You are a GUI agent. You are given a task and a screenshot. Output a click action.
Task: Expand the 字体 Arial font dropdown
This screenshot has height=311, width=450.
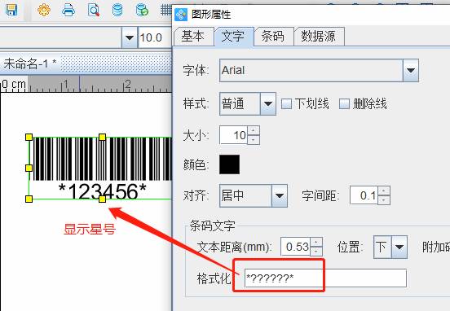click(x=411, y=71)
